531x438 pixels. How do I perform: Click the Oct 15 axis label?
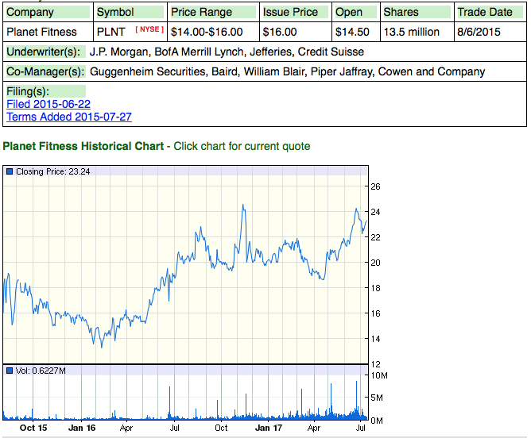33,428
